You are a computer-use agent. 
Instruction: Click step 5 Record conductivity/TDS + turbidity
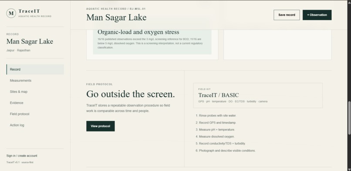coord(220,144)
